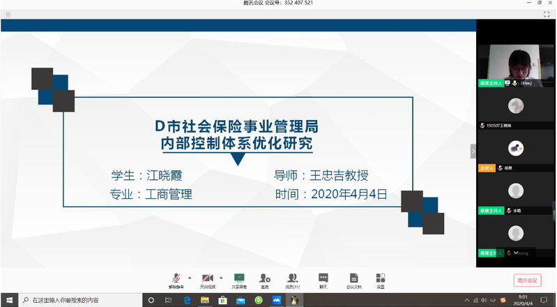Open meeting documents (会议文档)
Screen dimensions: 557x307
[x=353, y=279]
